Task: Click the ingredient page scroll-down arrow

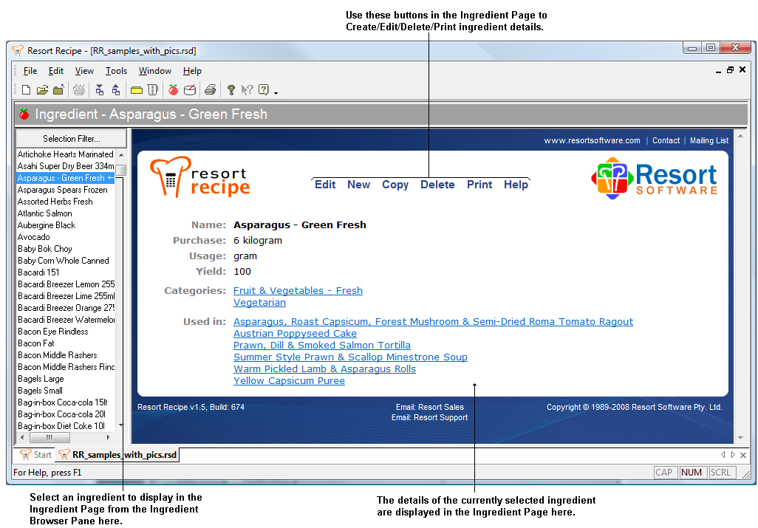Action: (x=740, y=438)
